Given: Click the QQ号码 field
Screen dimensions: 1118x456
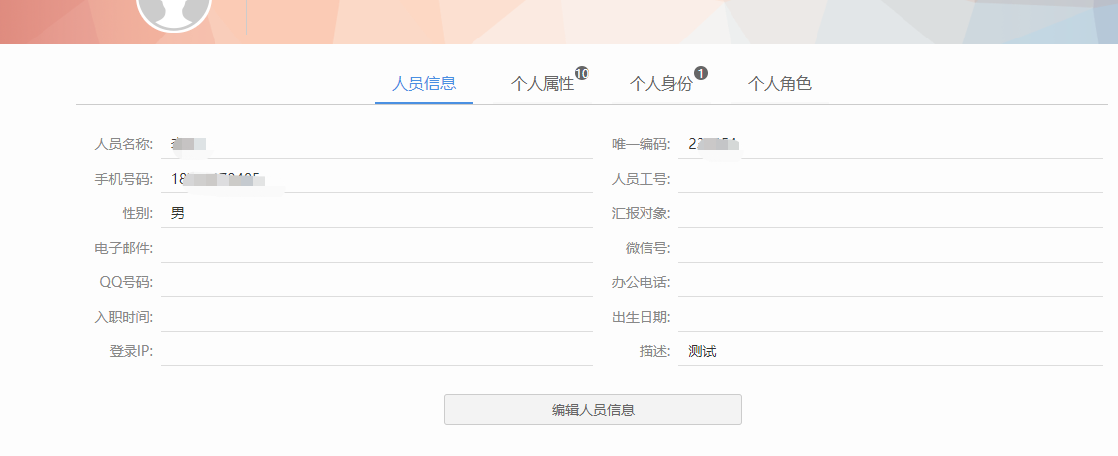Looking at the screenshot, I should pyautogui.click(x=376, y=282).
